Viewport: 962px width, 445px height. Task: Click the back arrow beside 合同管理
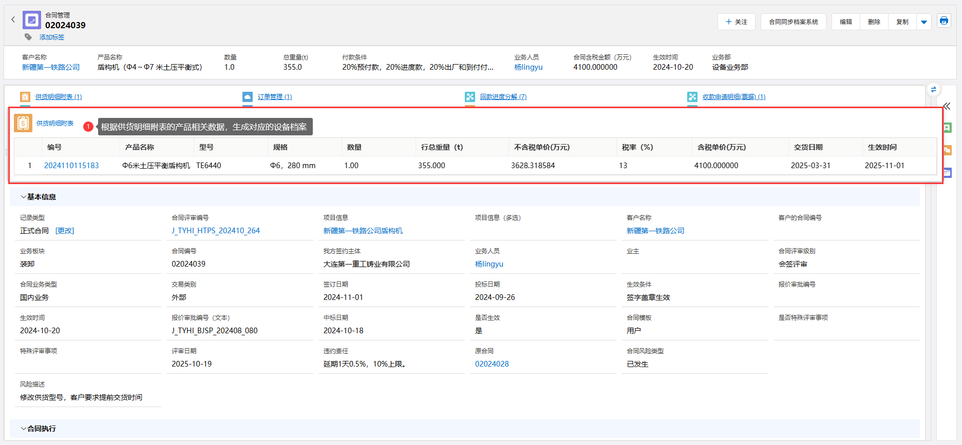(13, 20)
